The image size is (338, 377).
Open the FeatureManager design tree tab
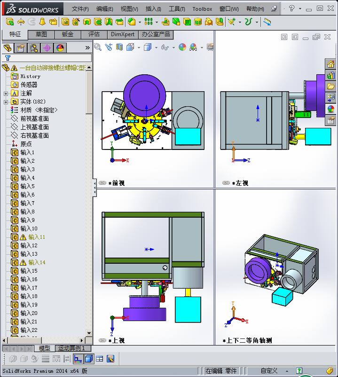coord(8,48)
